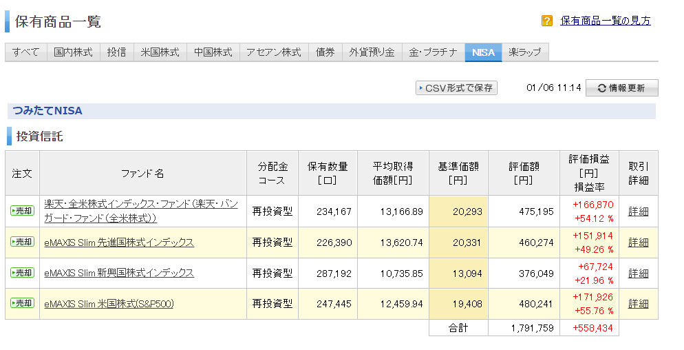684x350 pixels.
Task: Click 再投資型 in the 米国株式(S&P500) row
Action: 272,304
